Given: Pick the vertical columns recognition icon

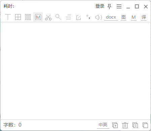Looking at the screenshot, I should point(28,17).
